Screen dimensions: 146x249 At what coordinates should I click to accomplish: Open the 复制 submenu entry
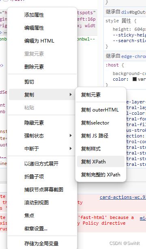pos(42,94)
